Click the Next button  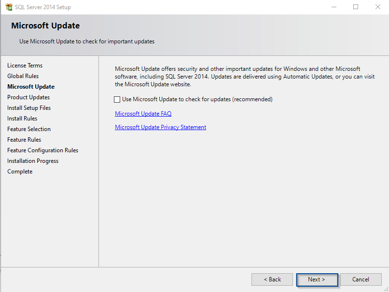tap(317, 279)
